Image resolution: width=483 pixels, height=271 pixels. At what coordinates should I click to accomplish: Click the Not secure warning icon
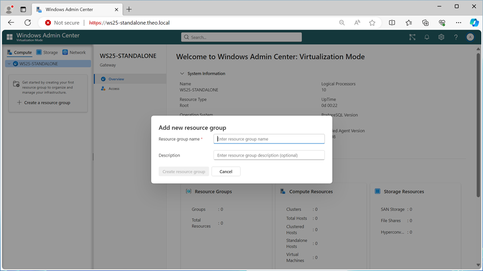point(48,23)
